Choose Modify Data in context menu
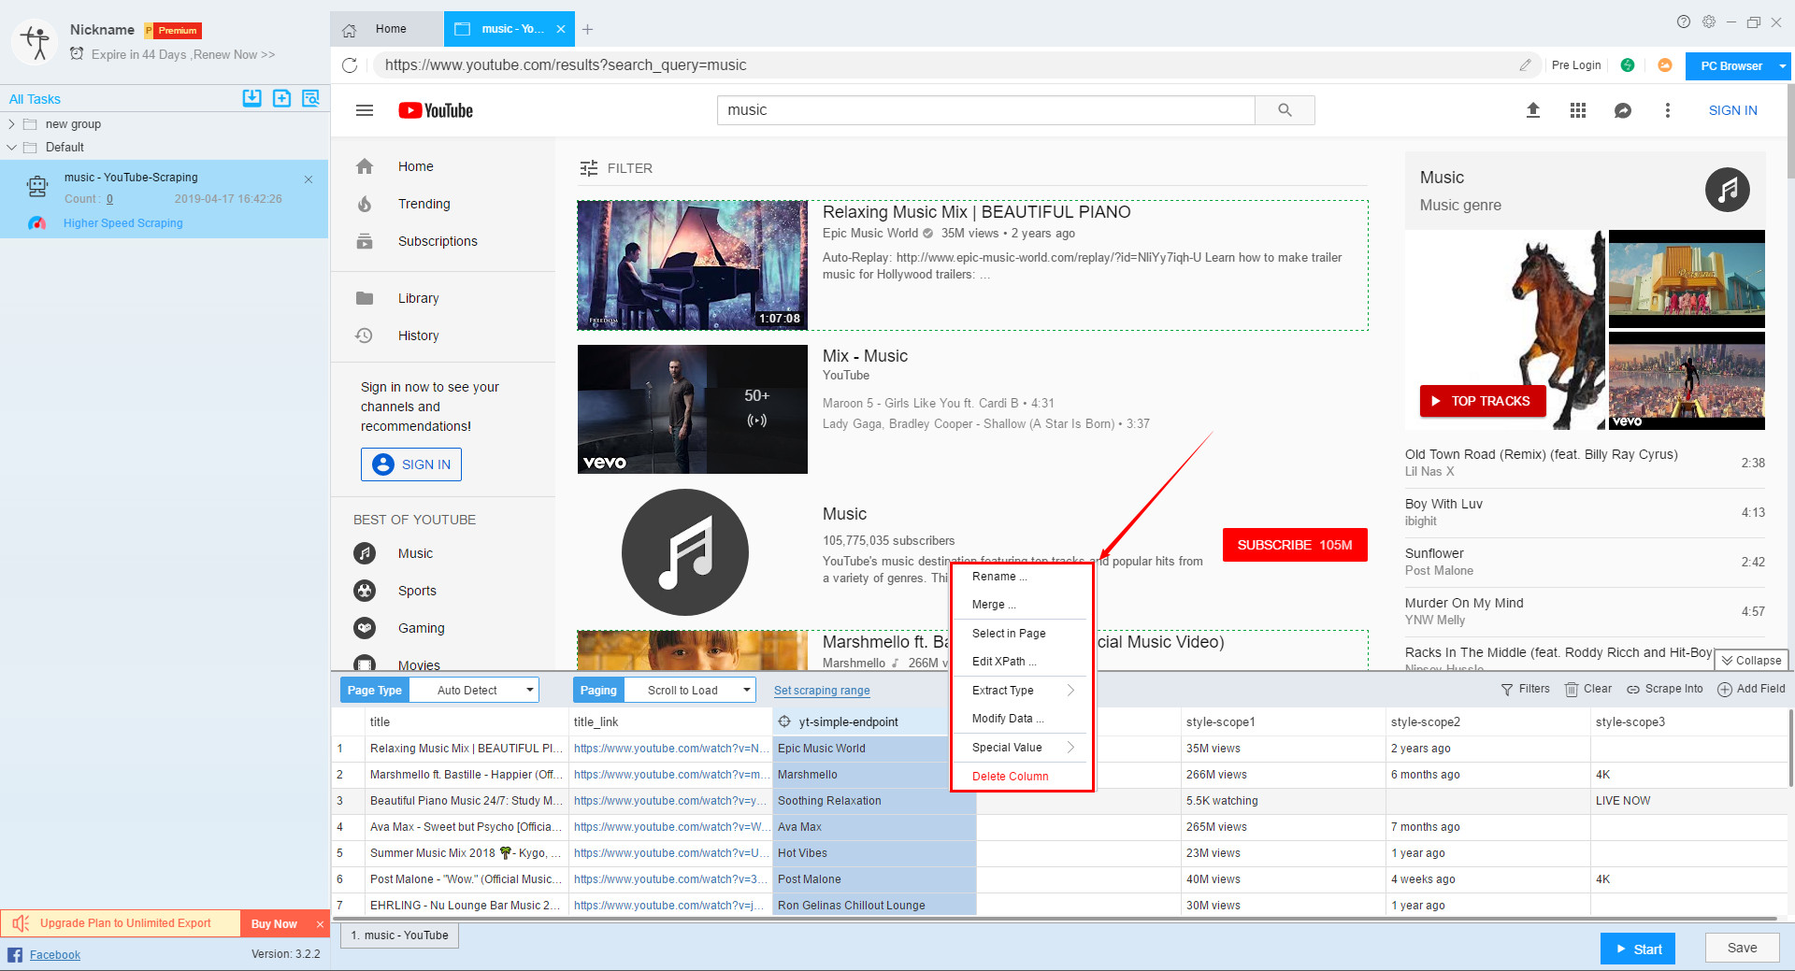Image resolution: width=1795 pixels, height=971 pixels. point(1022,719)
